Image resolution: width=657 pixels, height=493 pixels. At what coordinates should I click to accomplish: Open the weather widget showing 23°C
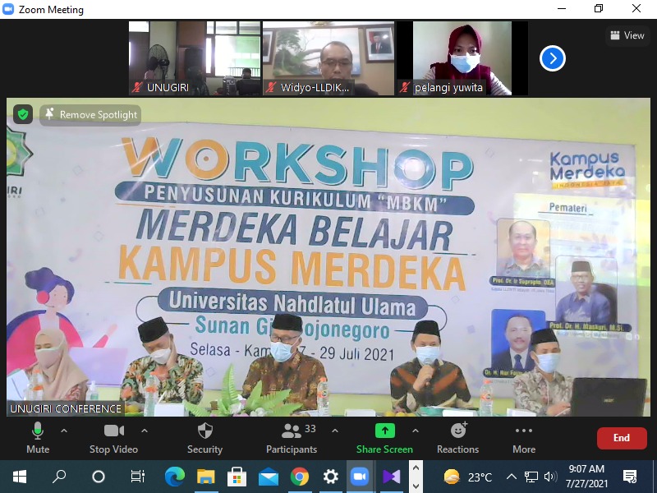tap(468, 477)
